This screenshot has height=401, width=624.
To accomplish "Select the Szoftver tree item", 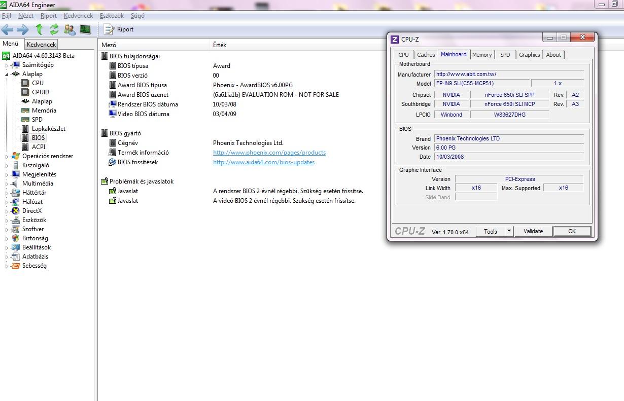I will pos(33,229).
